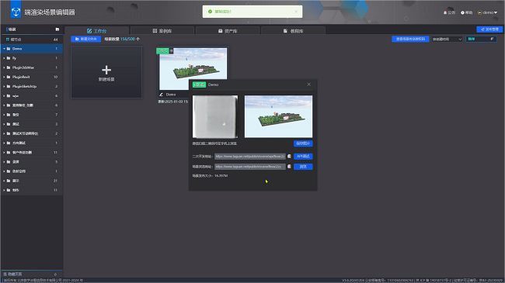Click the 场景浏览地址 URL field
This screenshot has width=505, height=283.
pos(250,167)
